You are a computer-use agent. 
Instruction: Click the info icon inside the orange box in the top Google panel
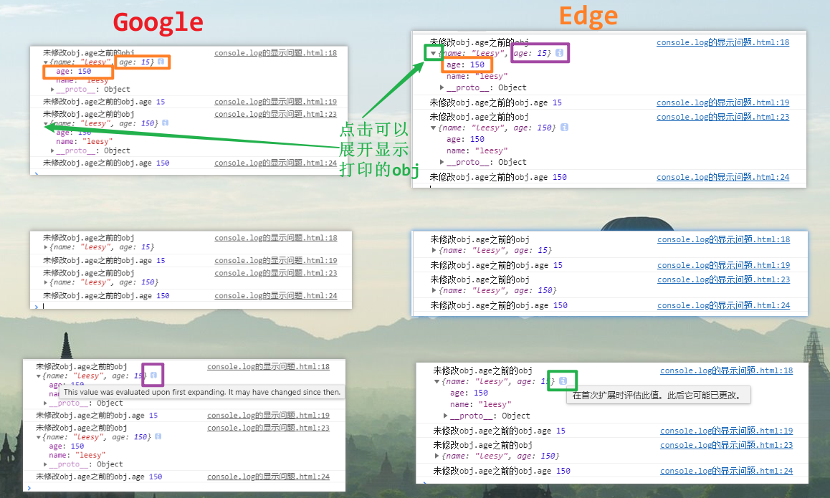(x=161, y=62)
